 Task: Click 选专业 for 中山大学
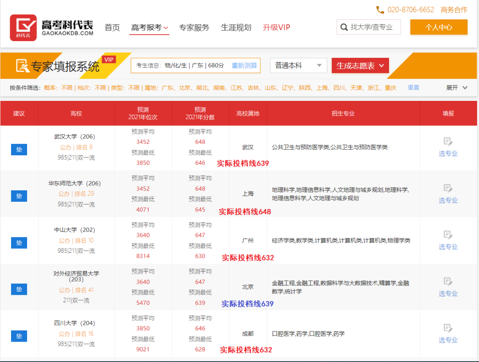click(448, 247)
